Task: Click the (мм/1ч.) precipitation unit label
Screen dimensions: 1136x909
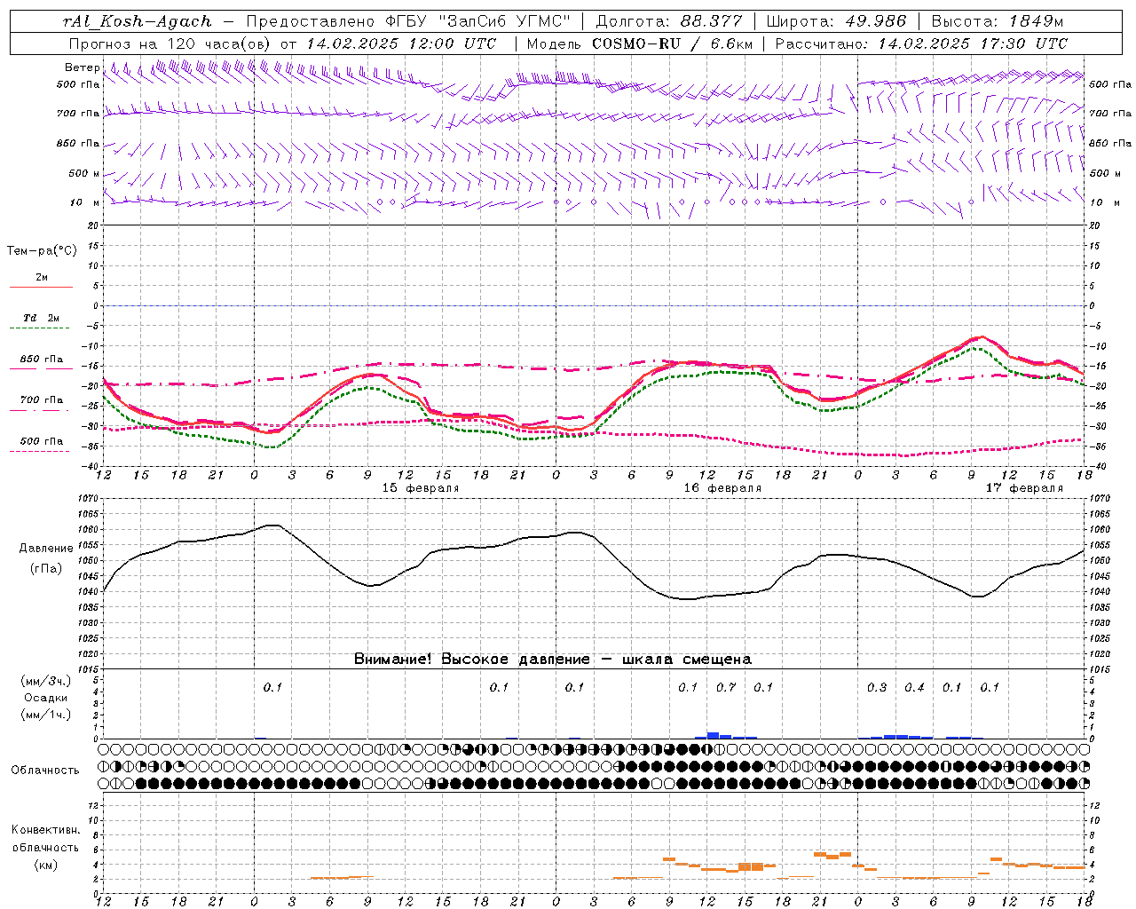Action: pos(46,715)
